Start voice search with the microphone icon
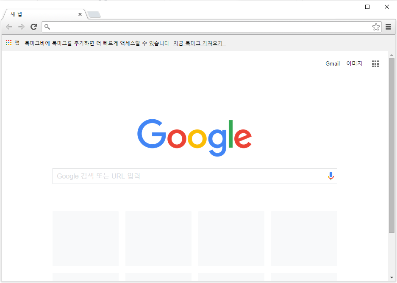Viewport: 397px width, 283px height. coord(330,176)
